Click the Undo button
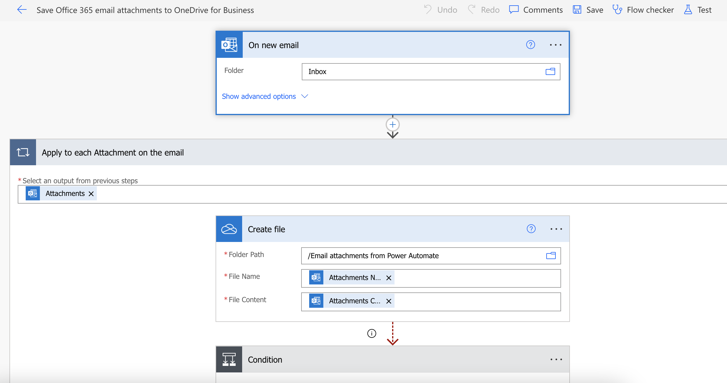727x383 pixels. point(440,10)
